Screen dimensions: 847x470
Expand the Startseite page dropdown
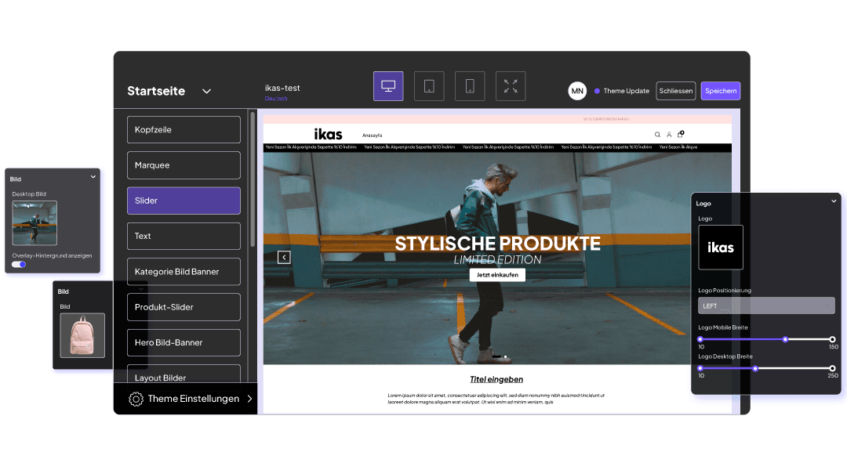pyautogui.click(x=206, y=91)
